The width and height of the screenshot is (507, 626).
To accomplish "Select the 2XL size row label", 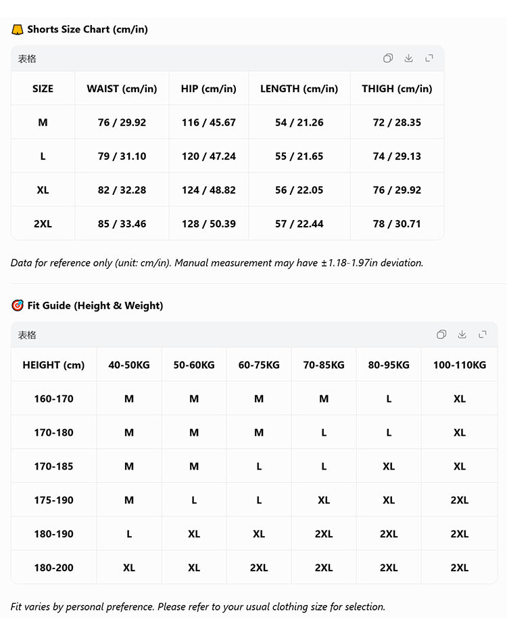I will (x=43, y=223).
